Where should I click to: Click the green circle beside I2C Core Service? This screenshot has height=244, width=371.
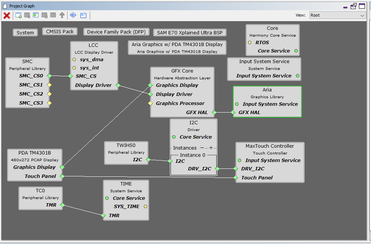coord(174,137)
